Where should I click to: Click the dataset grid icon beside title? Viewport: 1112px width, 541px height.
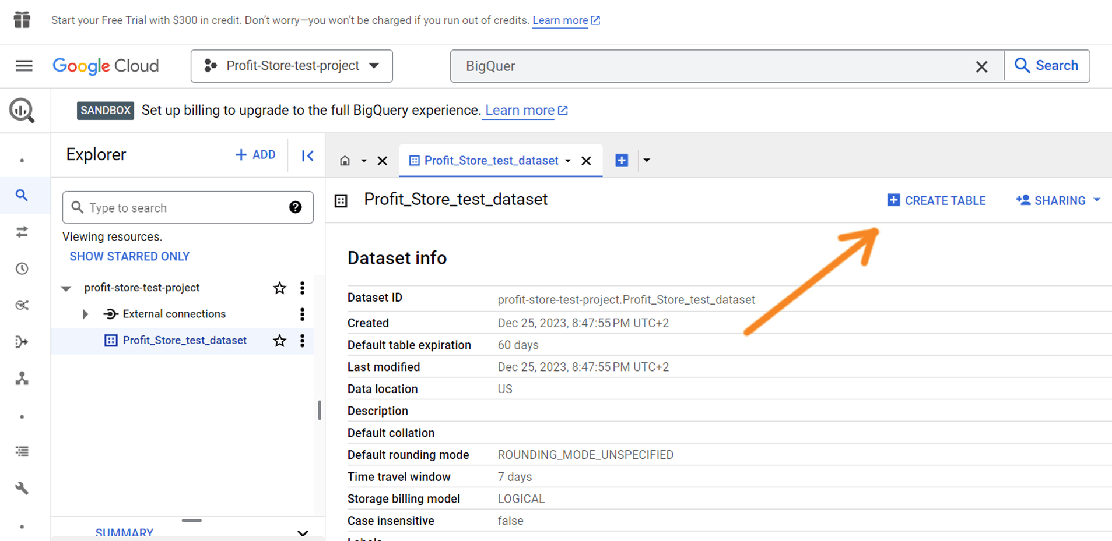click(x=341, y=201)
